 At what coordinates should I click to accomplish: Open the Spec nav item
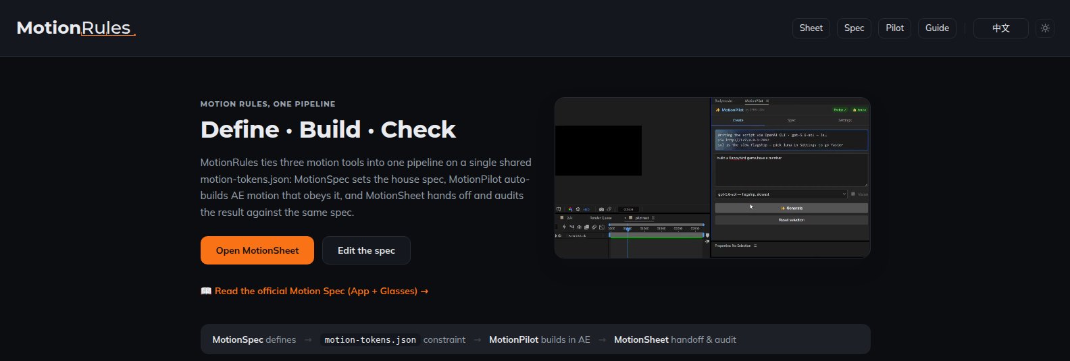[854, 28]
